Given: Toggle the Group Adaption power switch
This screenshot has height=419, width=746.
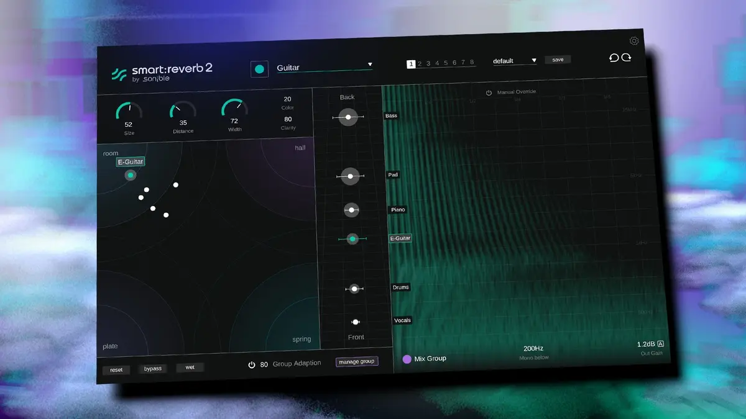Looking at the screenshot, I should click(x=251, y=363).
